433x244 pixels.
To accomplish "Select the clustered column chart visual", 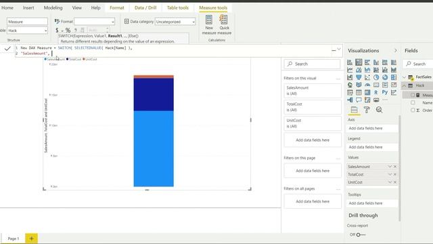I will [x=376, y=62].
